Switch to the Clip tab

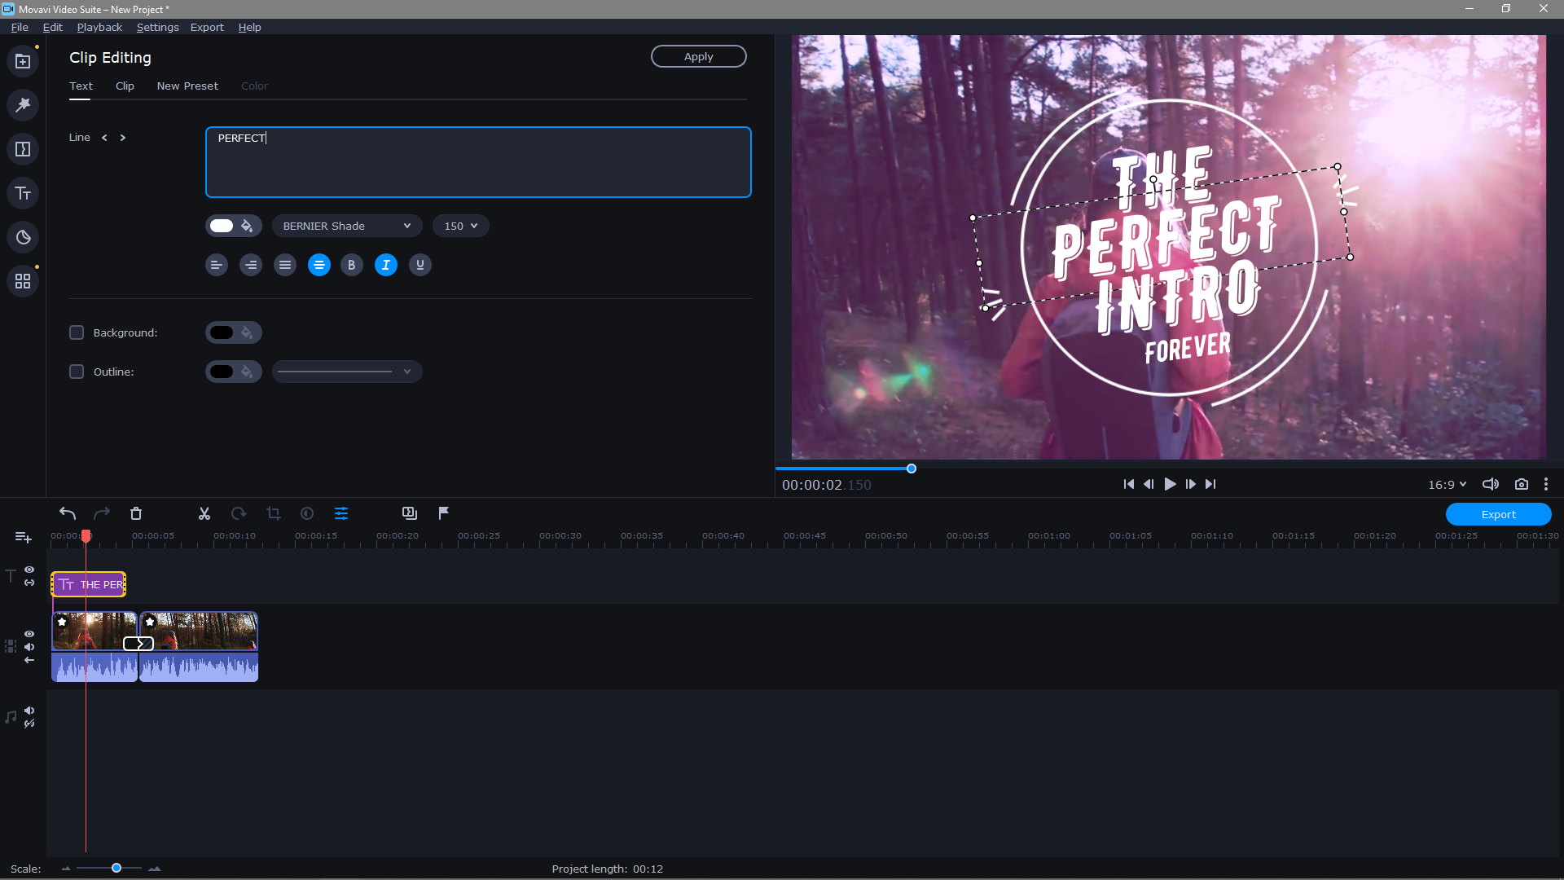[x=125, y=86]
